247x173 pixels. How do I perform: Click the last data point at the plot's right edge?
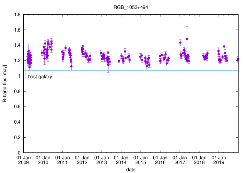[238, 59]
